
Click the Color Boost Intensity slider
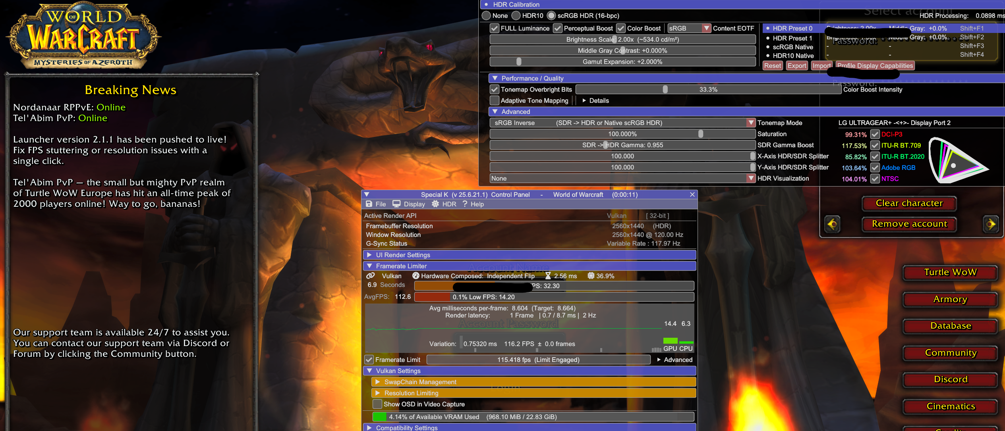(708, 89)
